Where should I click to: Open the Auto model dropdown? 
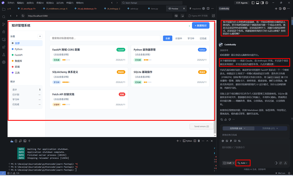[243, 163]
